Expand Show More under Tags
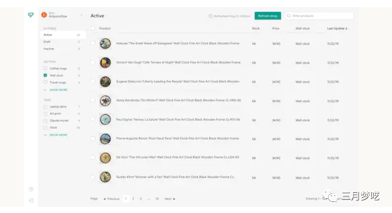The height and width of the screenshot is (213, 392). pos(58,135)
